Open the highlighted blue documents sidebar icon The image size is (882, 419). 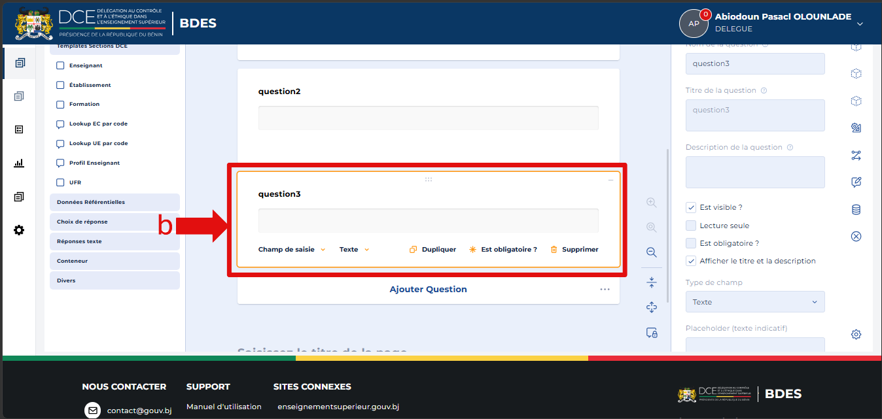tap(19, 63)
